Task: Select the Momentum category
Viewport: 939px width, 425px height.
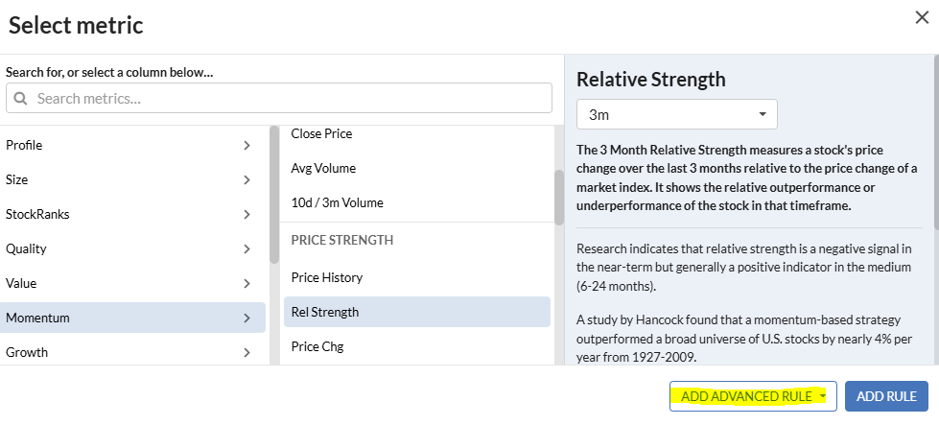Action: (x=132, y=318)
